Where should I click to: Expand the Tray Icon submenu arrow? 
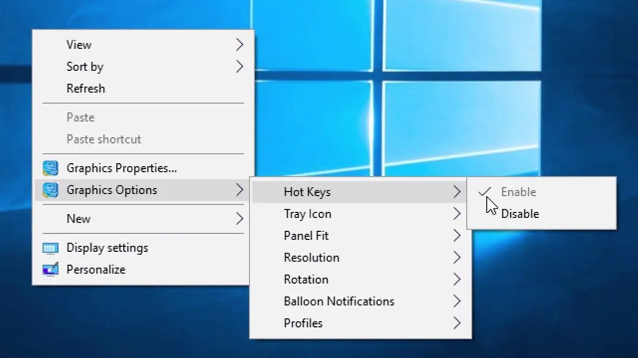456,214
